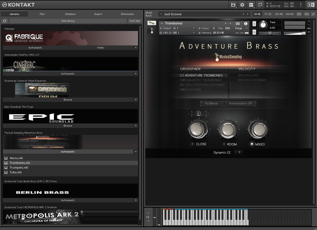Mute the Trombones instrument

click(254, 32)
